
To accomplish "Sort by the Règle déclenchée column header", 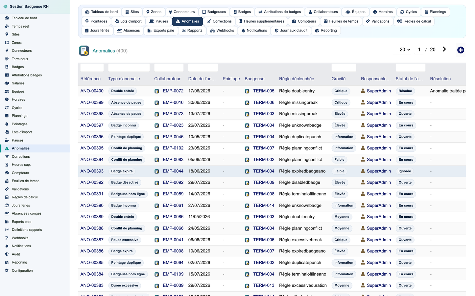I will [297, 79].
